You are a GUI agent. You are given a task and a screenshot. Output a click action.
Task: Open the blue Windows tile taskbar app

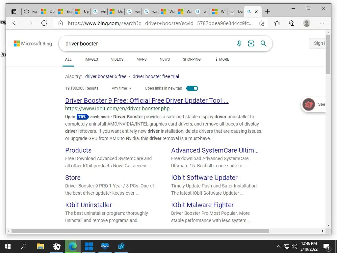point(89,246)
